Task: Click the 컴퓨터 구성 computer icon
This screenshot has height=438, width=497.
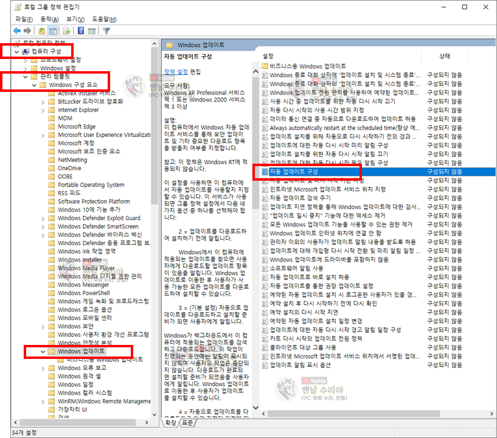Action: click(x=26, y=52)
